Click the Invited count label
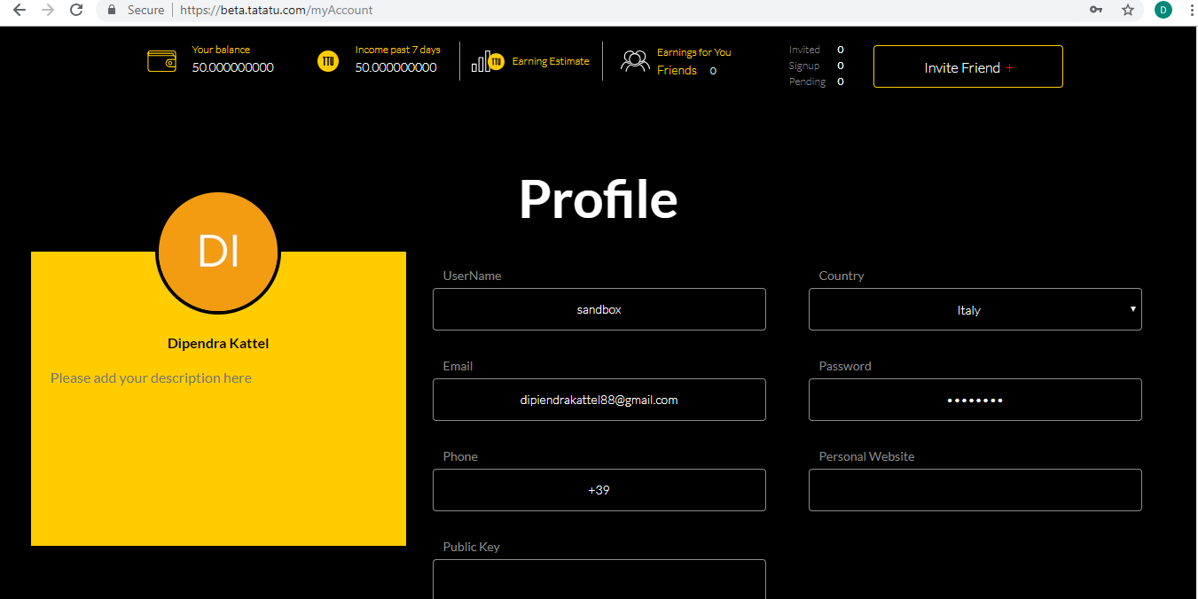 (x=804, y=50)
